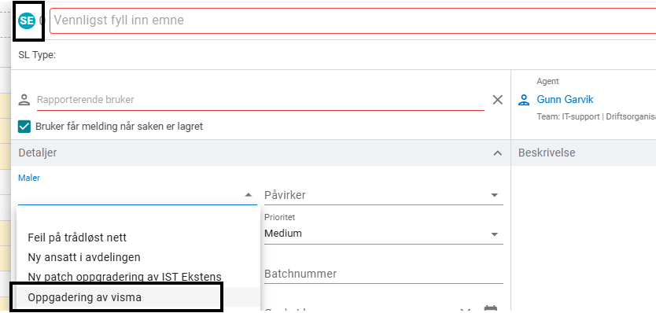Open the Prioritet dropdown showing Medium
Image resolution: width=656 pixels, height=313 pixels.
pyautogui.click(x=384, y=234)
